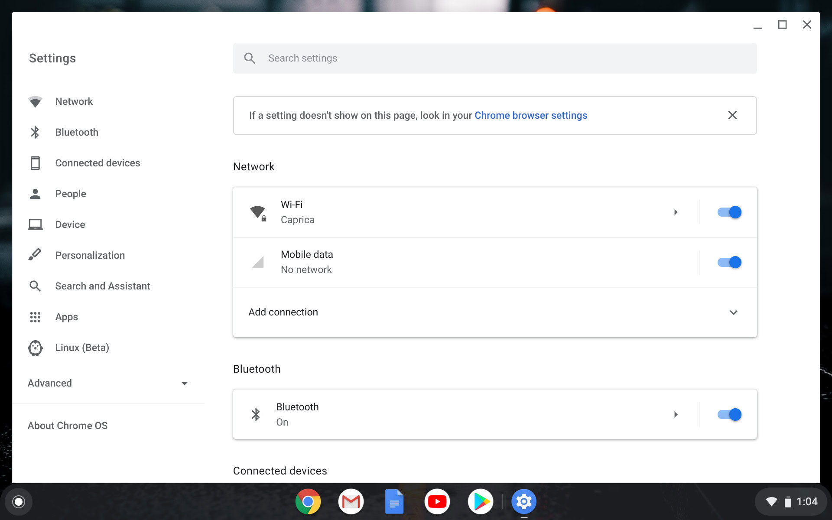This screenshot has height=520, width=832.
Task: Click the Linux (Beta) penguin icon
Action: (x=35, y=348)
